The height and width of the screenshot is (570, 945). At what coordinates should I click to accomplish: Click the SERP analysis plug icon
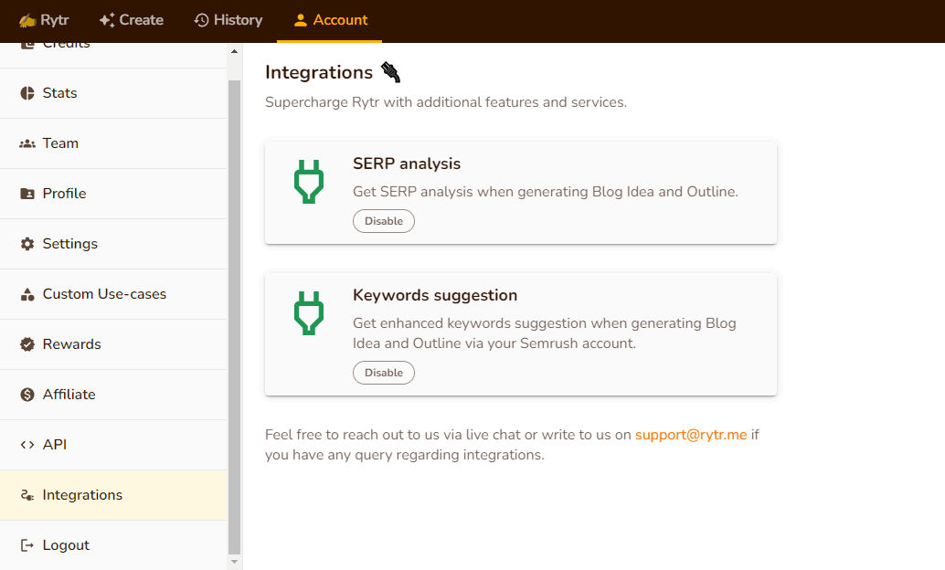(308, 180)
